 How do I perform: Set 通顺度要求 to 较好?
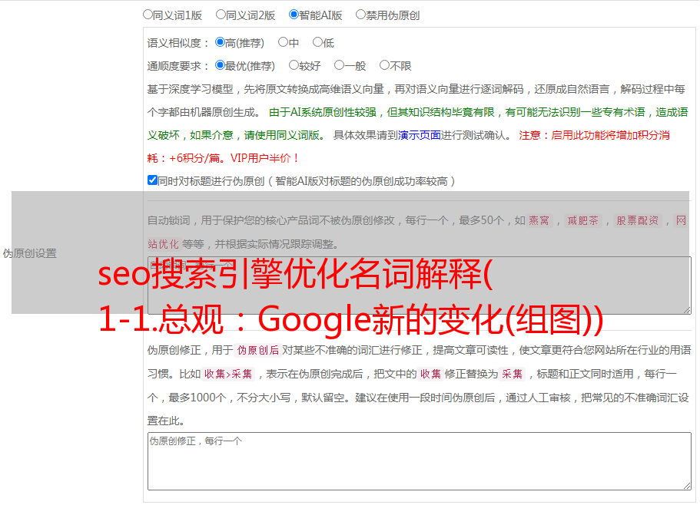(x=294, y=65)
